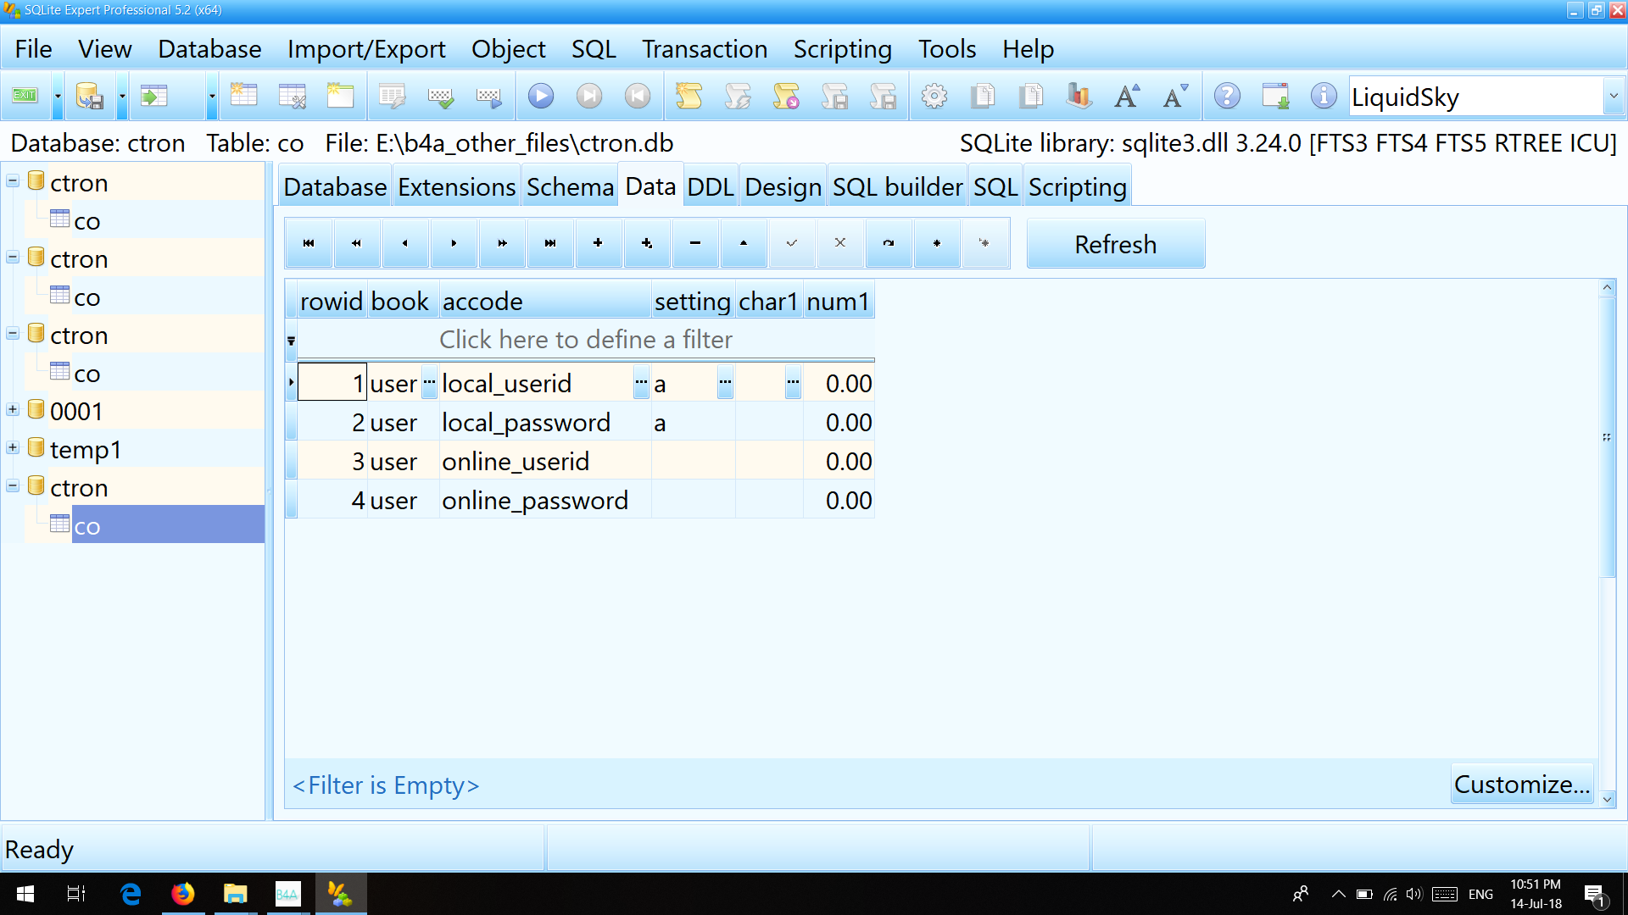
Task: Open the LiquidSky skin dropdown
Action: click(1613, 97)
